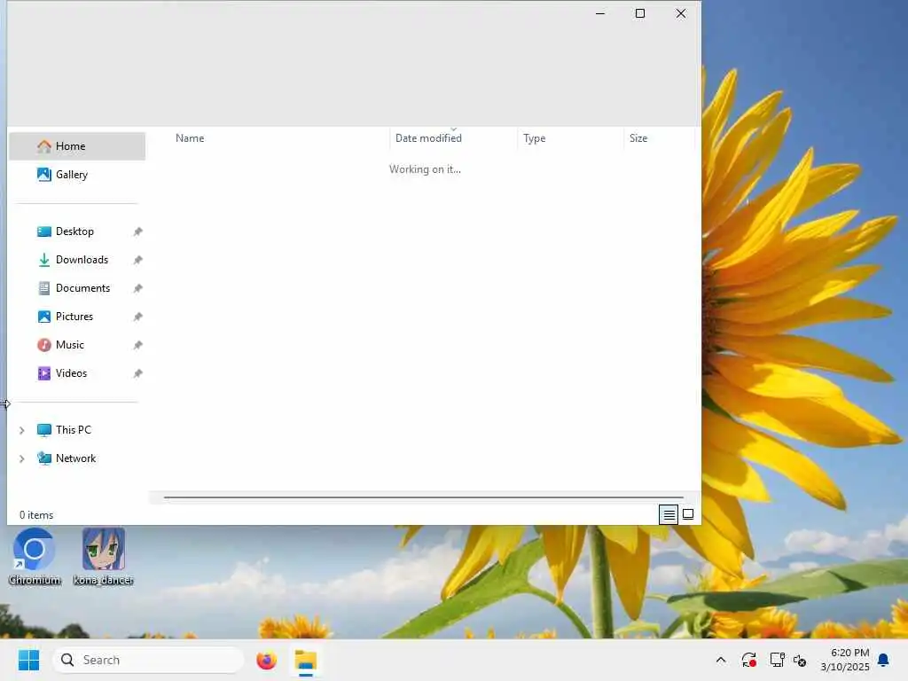Click the pin icon beside Videos
This screenshot has width=908, height=681.
click(137, 373)
